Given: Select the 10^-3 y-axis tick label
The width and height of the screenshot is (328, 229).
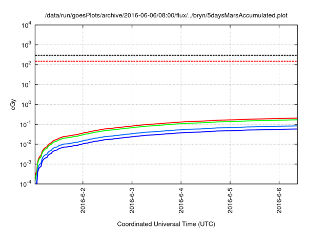Looking at the screenshot, I should [x=26, y=165].
